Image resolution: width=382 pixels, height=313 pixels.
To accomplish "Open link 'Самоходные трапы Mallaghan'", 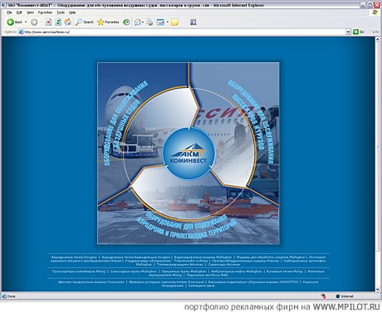I will 133,271.
